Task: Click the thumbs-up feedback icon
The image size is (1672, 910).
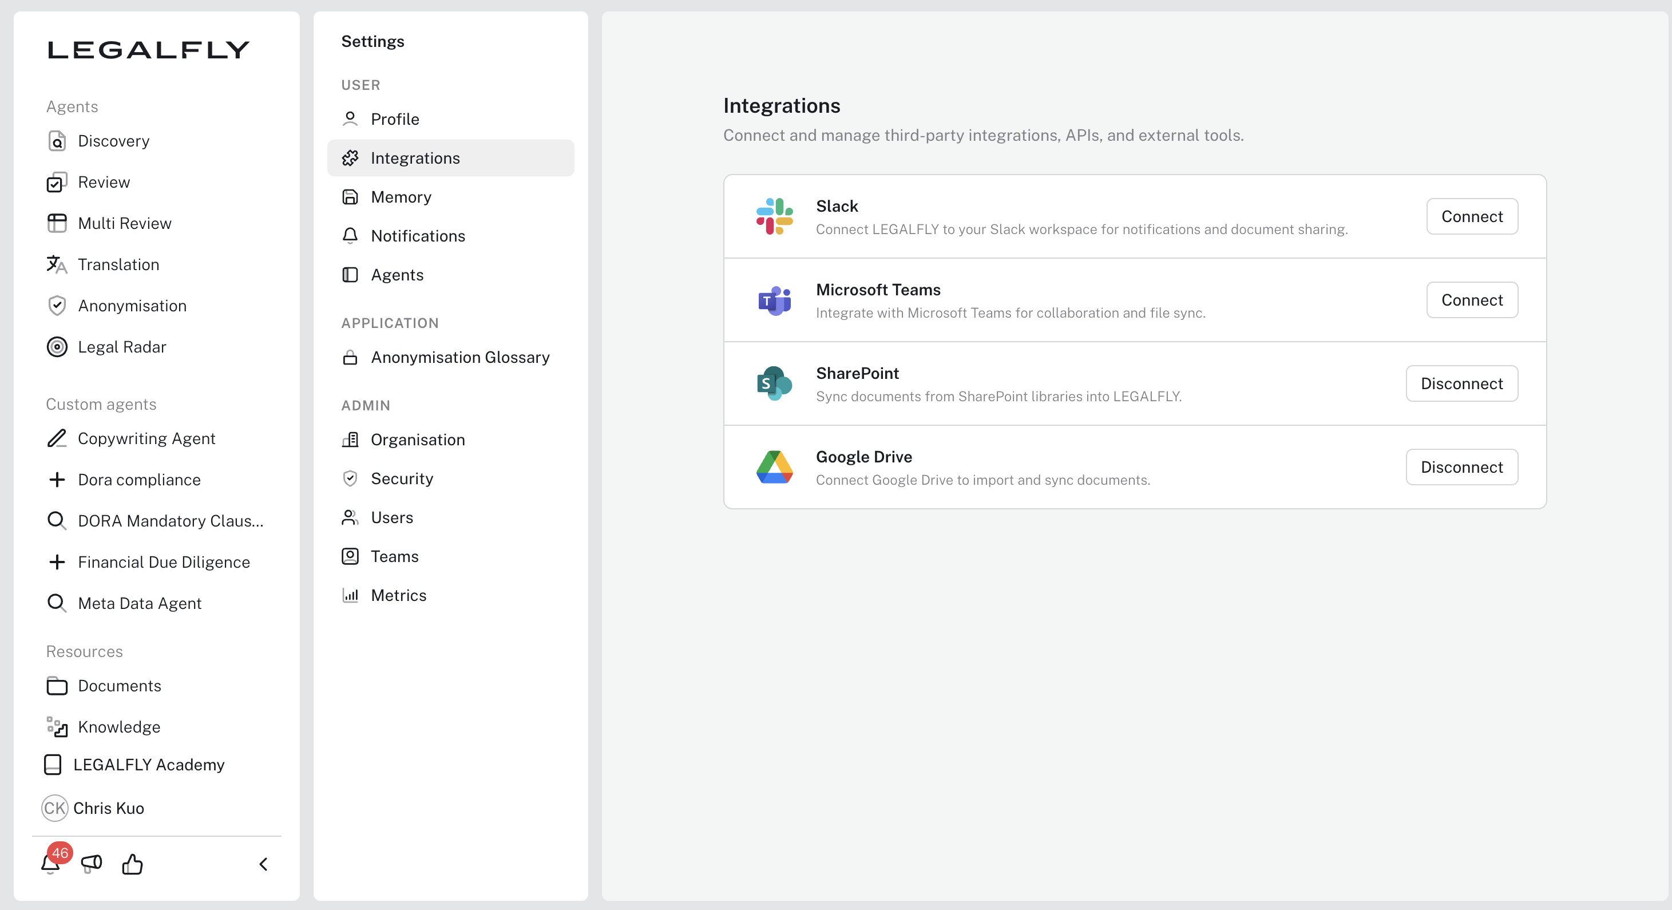Action: (x=132, y=863)
